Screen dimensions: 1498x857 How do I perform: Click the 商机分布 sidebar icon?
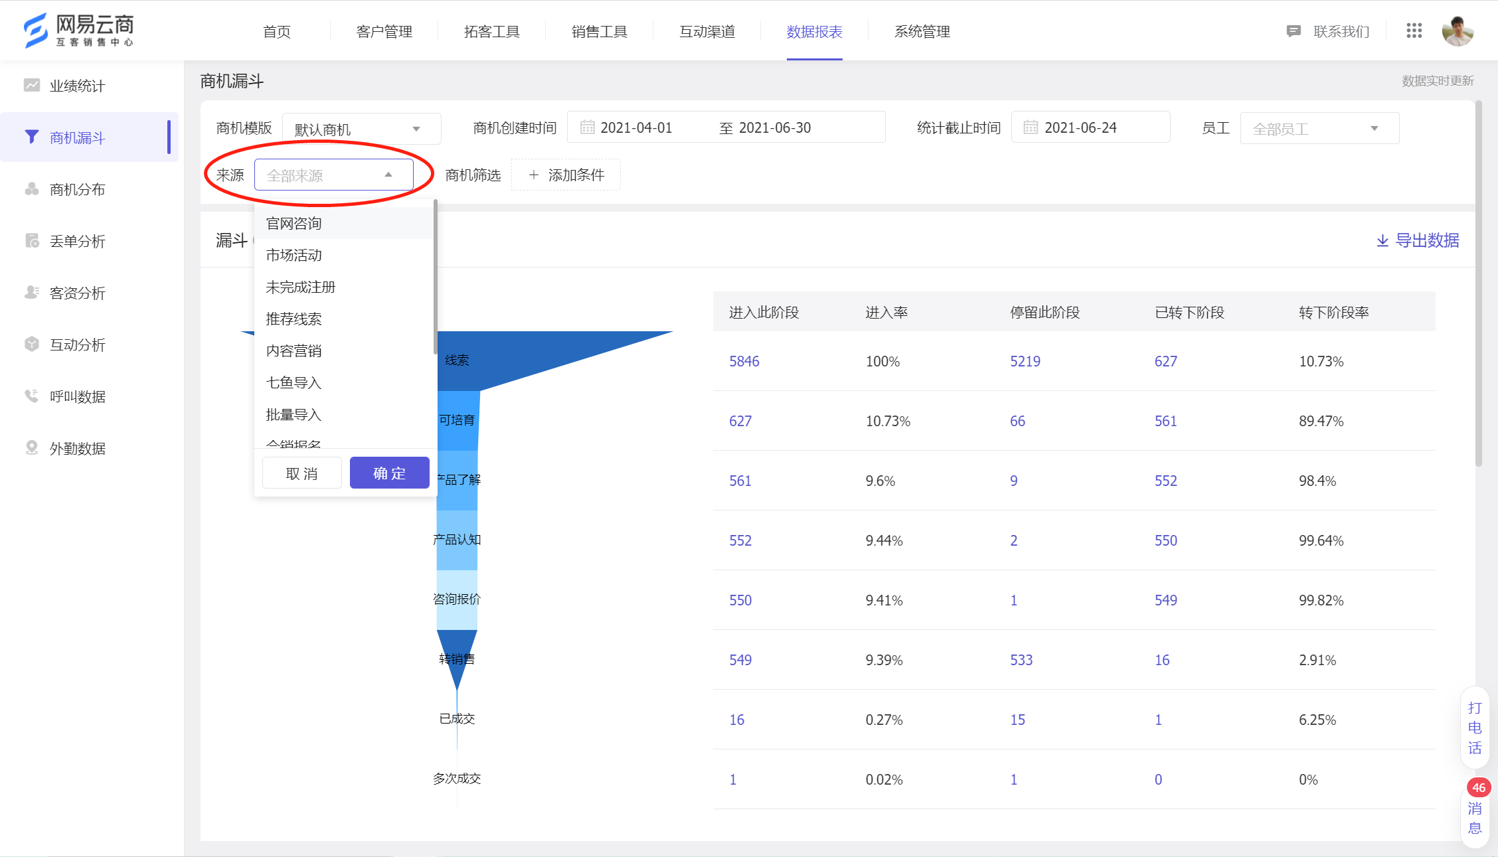[32, 189]
